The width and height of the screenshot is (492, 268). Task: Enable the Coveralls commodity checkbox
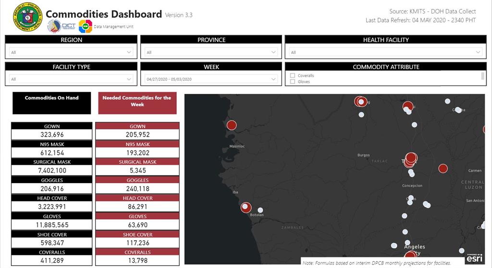[x=293, y=76]
